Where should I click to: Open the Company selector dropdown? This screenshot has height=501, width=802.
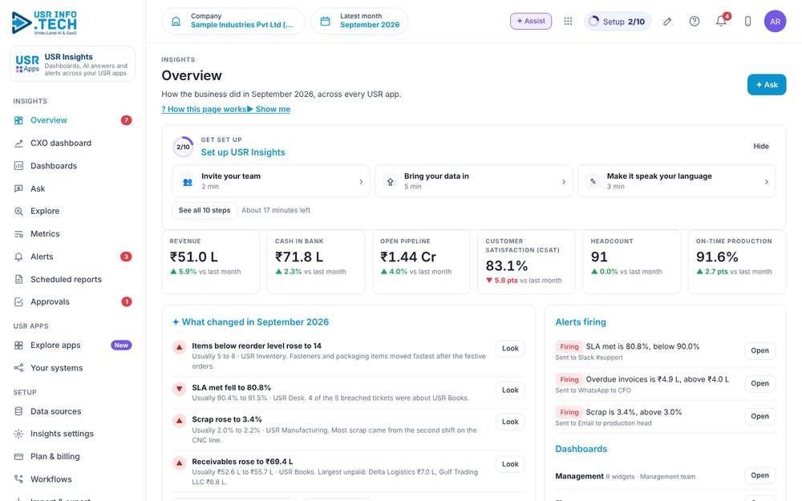[233, 22]
